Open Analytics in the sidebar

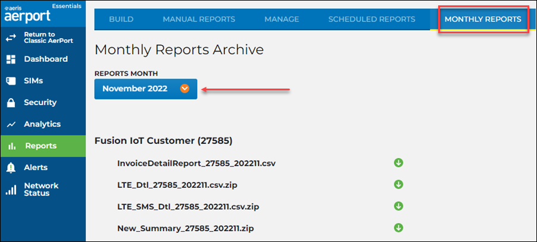coord(43,124)
